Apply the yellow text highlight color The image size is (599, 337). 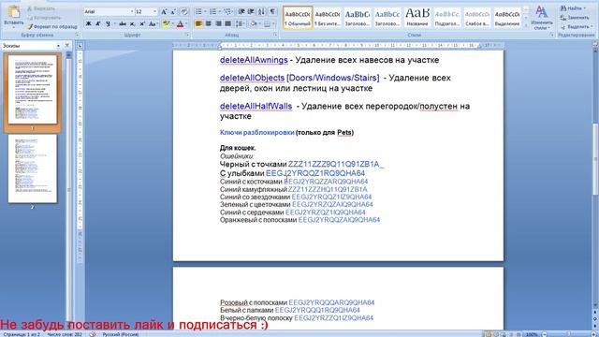tap(166, 23)
